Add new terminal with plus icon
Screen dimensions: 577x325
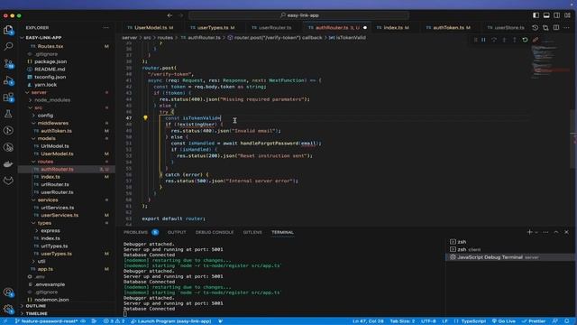pyautogui.click(x=529, y=232)
